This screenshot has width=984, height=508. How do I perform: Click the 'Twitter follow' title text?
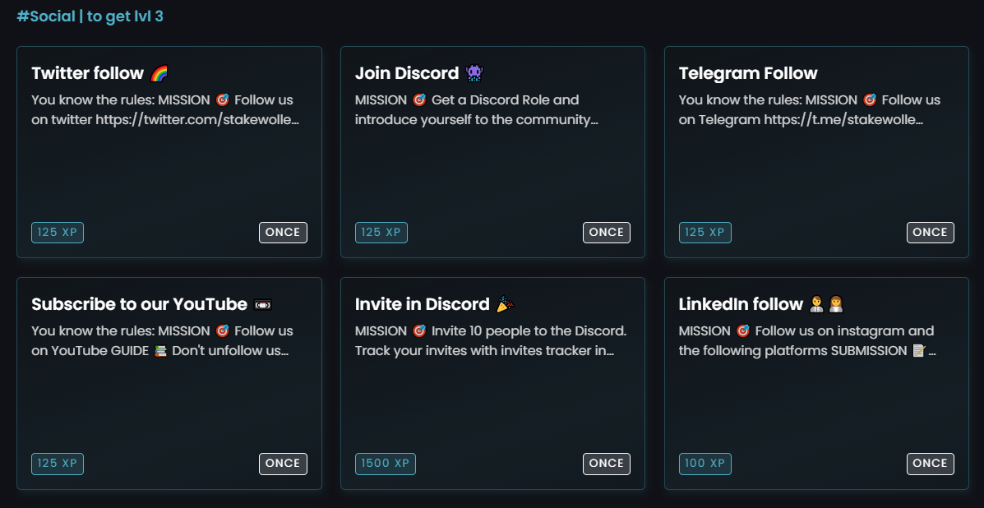pos(88,73)
